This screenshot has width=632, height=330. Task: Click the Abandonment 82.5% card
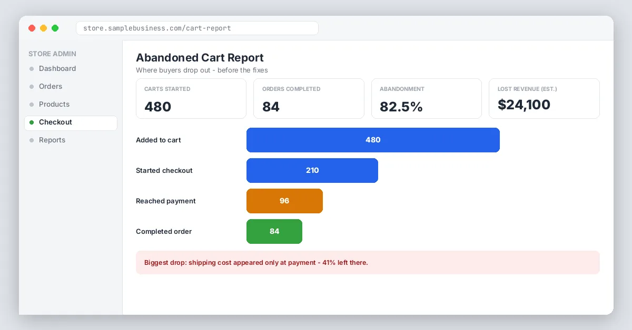pos(427,99)
